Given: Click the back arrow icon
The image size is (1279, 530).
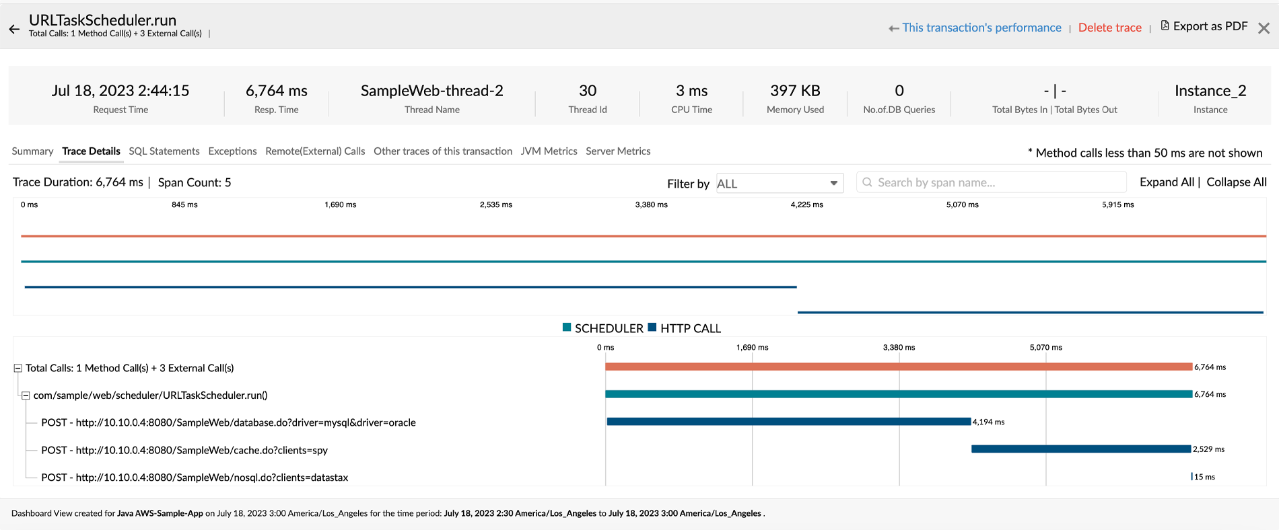Looking at the screenshot, I should (14, 29).
